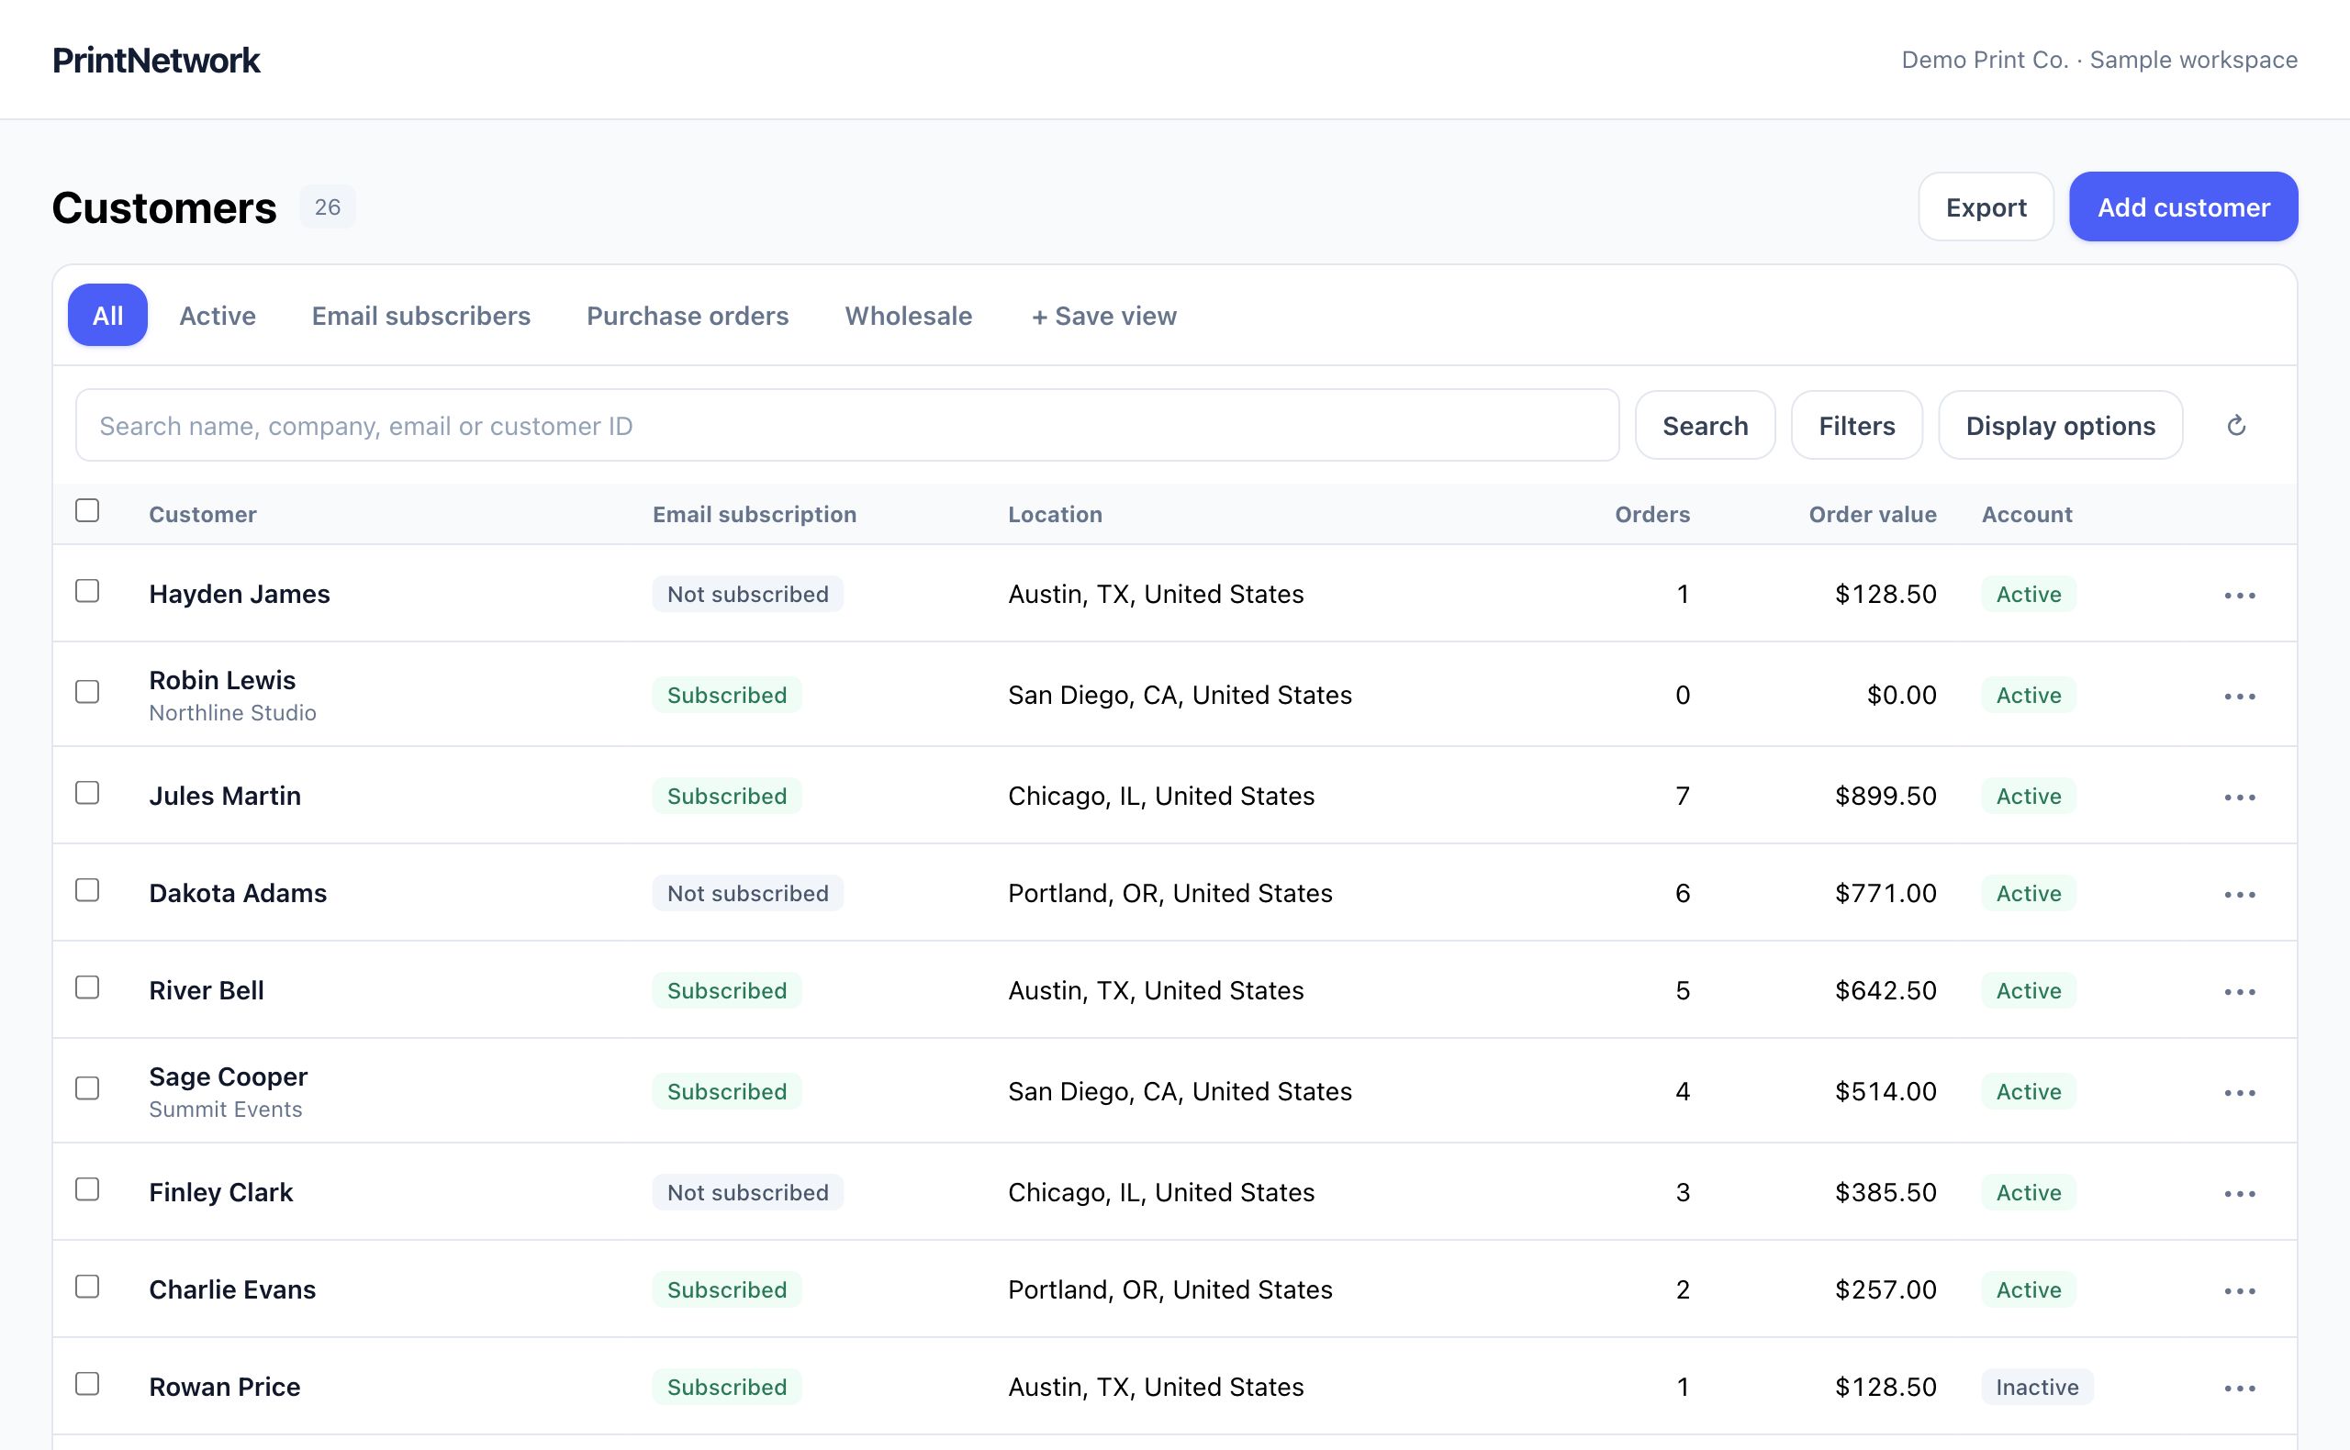Viewport: 2350px width, 1450px height.
Task: Switch to the Active view tab
Action: click(x=218, y=316)
